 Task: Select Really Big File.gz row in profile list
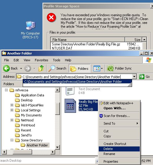click(96, 44)
